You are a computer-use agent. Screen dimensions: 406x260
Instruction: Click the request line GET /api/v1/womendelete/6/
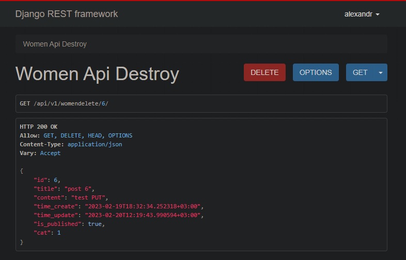point(64,103)
